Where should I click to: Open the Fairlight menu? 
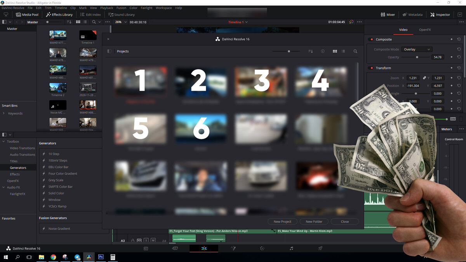[x=146, y=8]
